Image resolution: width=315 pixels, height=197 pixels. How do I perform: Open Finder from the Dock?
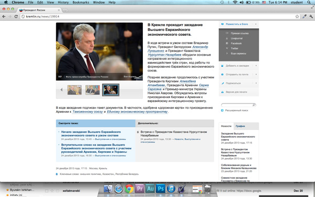point(108,189)
